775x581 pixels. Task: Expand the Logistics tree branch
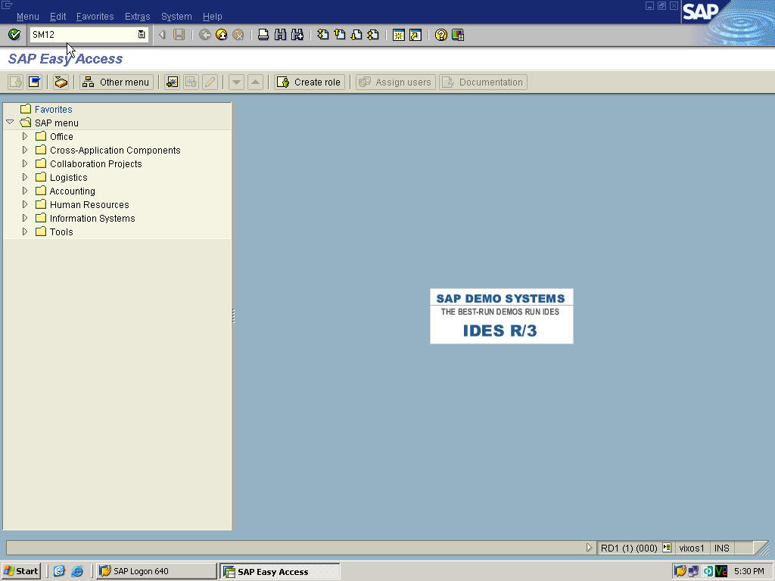coord(25,177)
